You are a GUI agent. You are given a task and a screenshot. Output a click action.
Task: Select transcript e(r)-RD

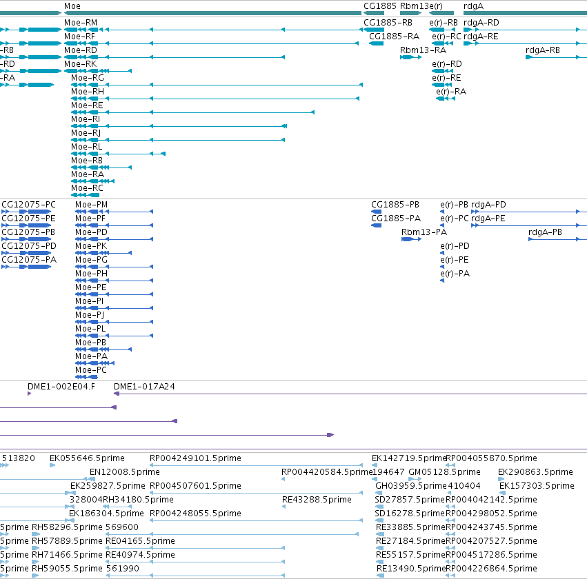[x=447, y=64]
